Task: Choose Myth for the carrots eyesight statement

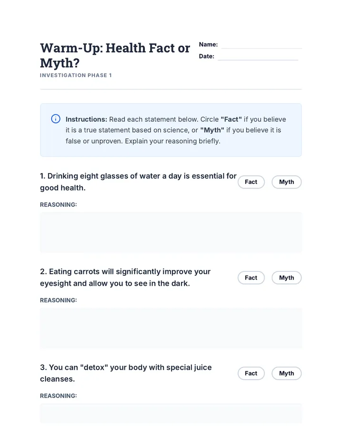Action: click(286, 278)
